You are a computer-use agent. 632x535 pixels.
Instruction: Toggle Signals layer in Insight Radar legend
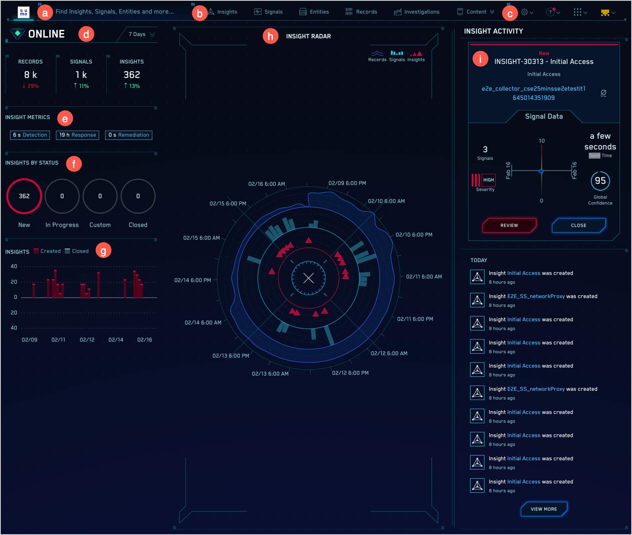[x=397, y=56]
